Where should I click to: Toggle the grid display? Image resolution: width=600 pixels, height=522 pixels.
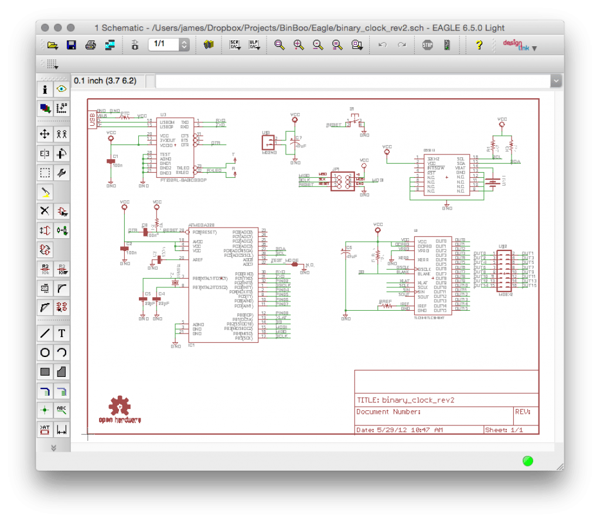point(53,64)
